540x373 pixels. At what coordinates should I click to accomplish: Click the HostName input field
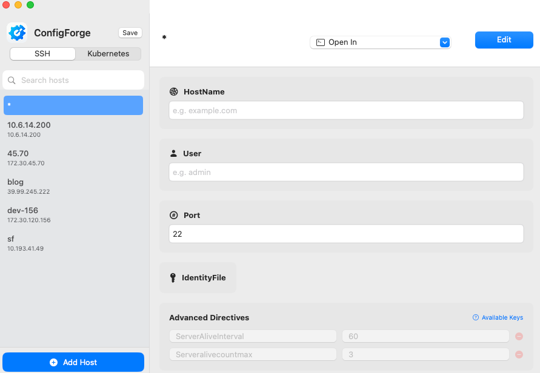tap(347, 110)
